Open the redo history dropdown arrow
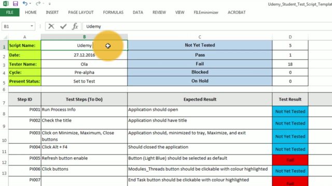The height and width of the screenshot is (186, 332). click(44, 4)
